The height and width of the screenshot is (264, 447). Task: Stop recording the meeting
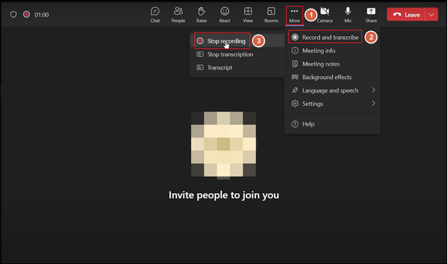click(x=225, y=41)
